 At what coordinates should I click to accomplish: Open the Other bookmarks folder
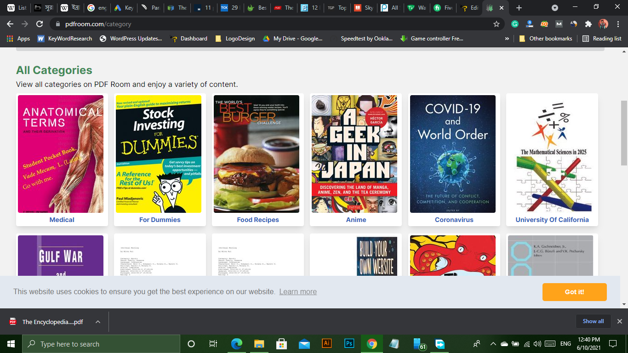point(546,39)
